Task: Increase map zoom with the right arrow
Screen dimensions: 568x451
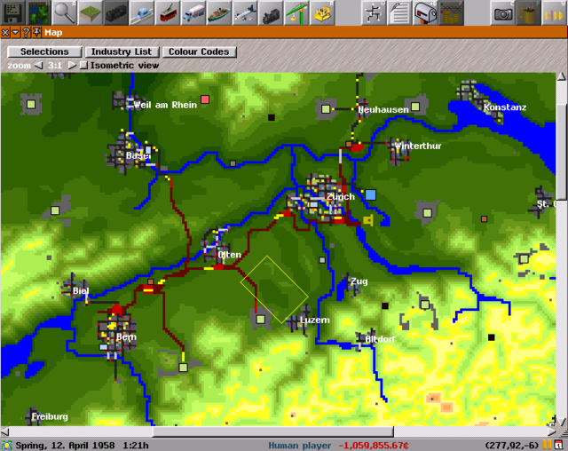Action: tap(72, 65)
